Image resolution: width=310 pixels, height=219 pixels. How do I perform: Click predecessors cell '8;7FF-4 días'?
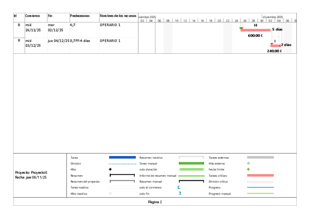80,41
